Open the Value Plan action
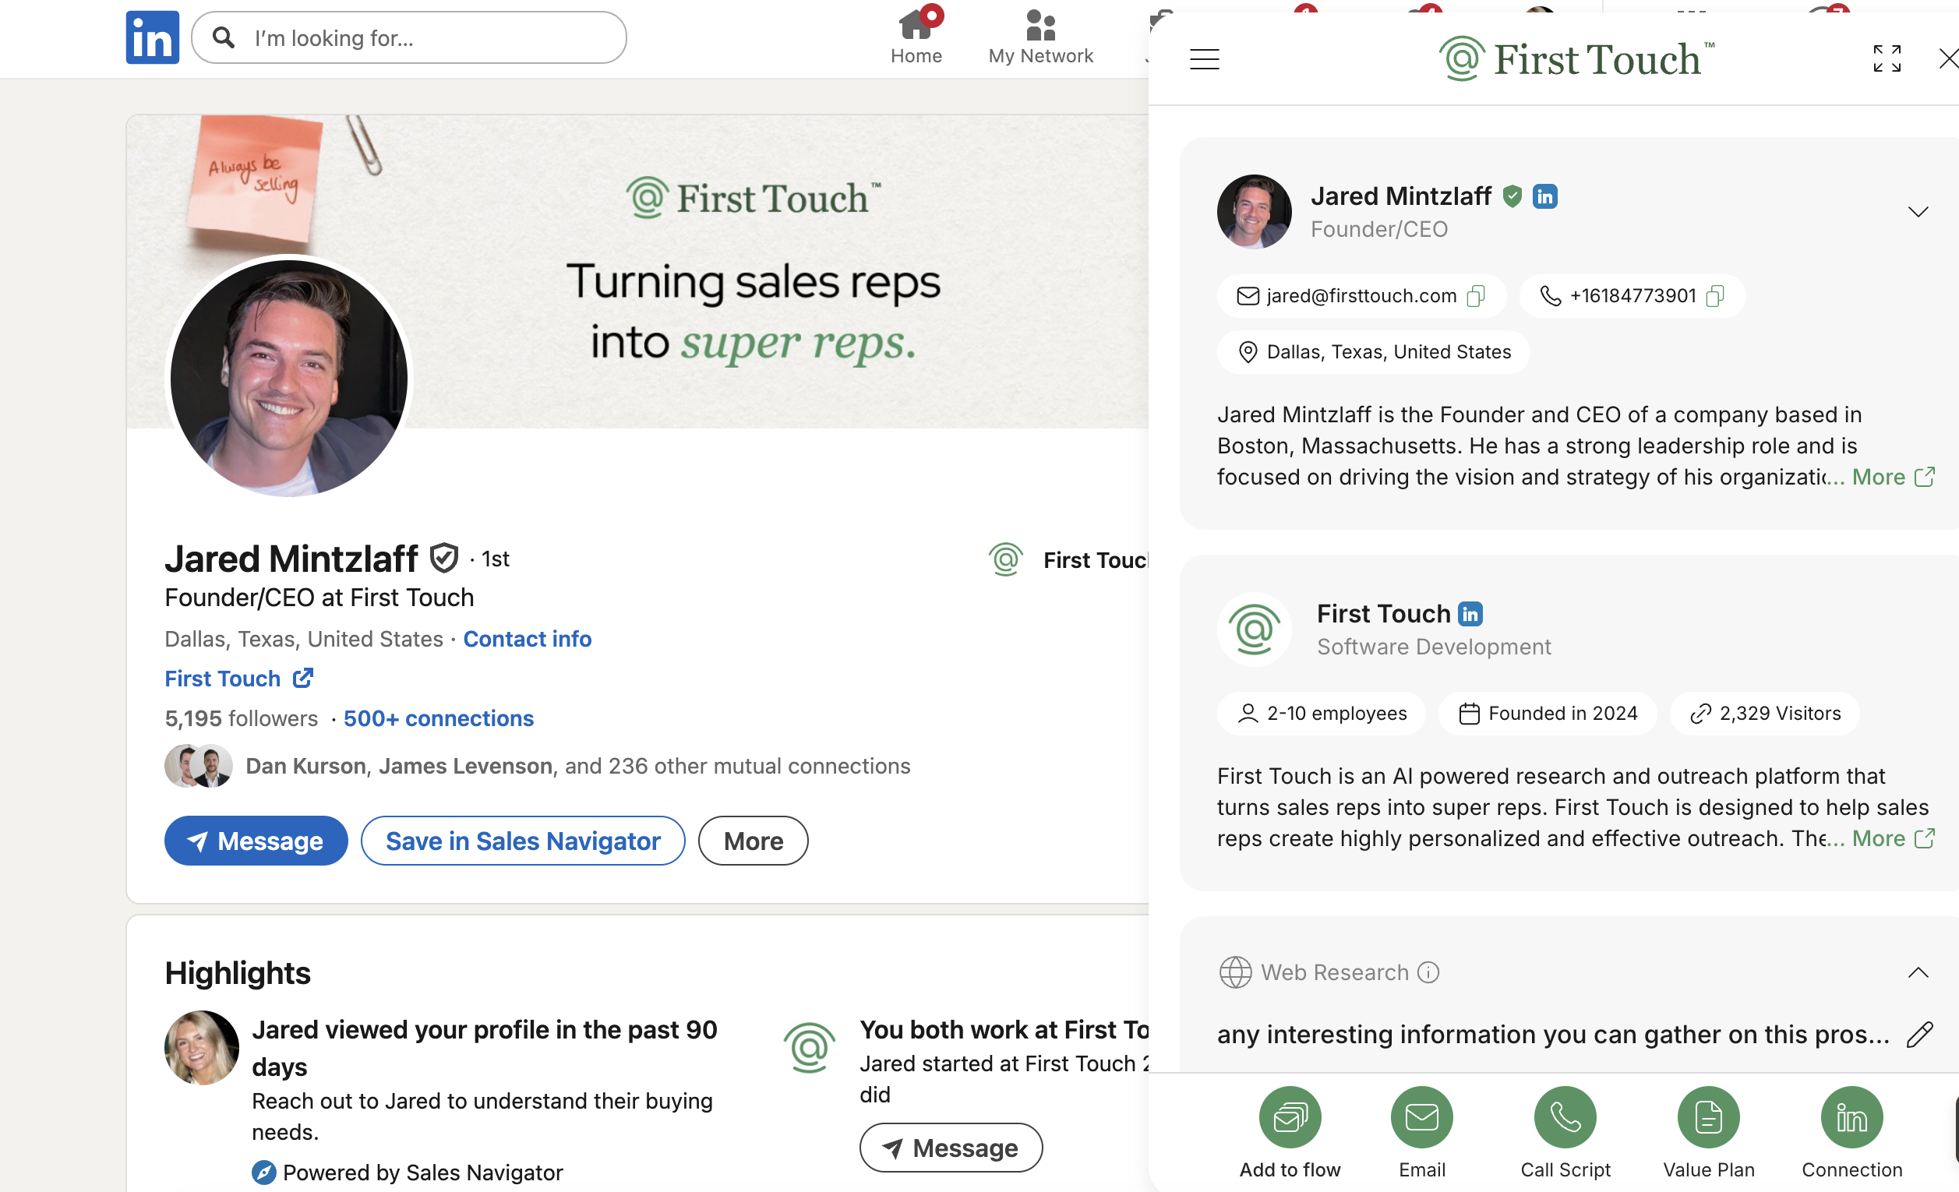 (x=1708, y=1117)
